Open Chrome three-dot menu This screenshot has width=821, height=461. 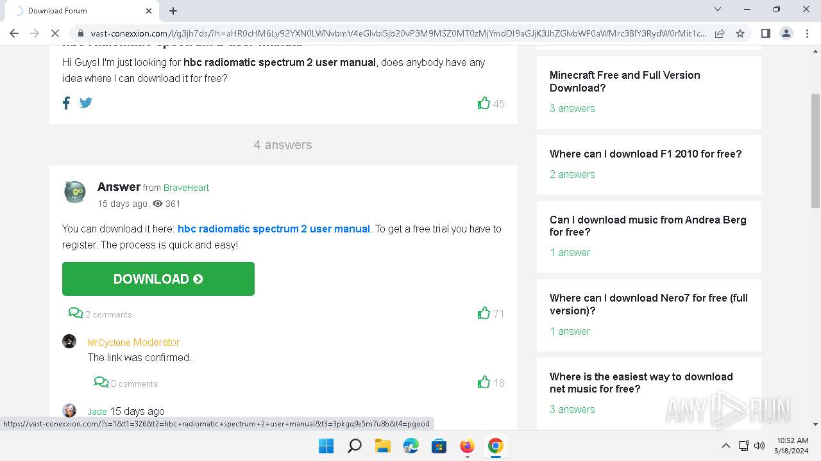click(807, 33)
